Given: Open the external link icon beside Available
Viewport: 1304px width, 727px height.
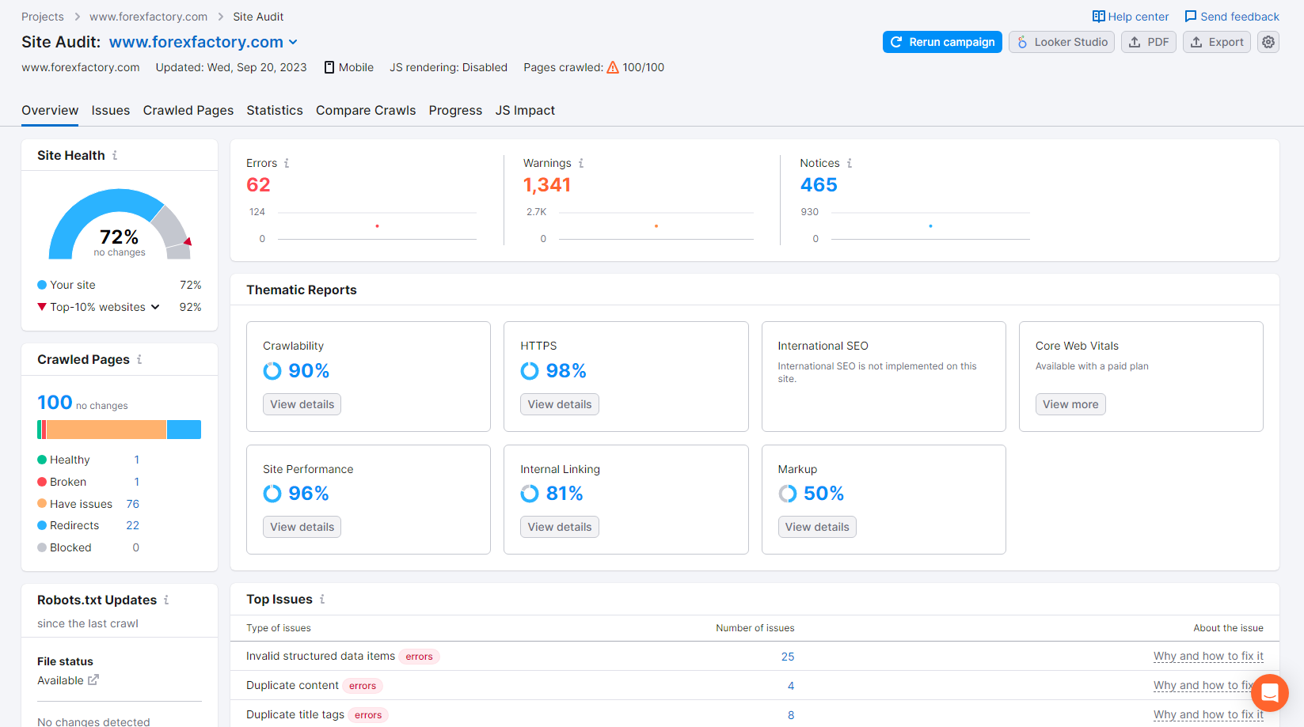Looking at the screenshot, I should click(93, 680).
